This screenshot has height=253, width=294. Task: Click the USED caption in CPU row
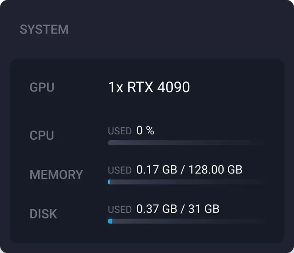(119, 131)
